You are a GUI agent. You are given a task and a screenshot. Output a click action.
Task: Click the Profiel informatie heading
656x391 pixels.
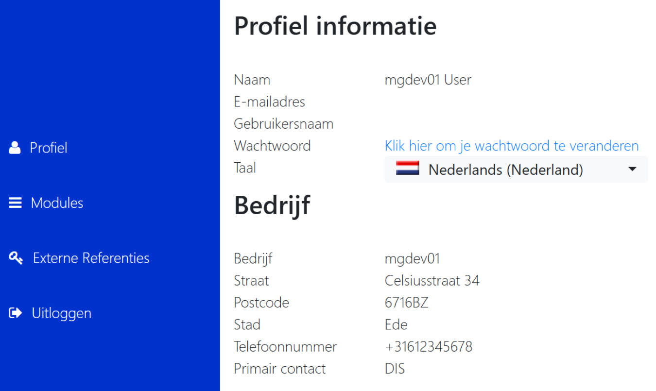point(335,26)
